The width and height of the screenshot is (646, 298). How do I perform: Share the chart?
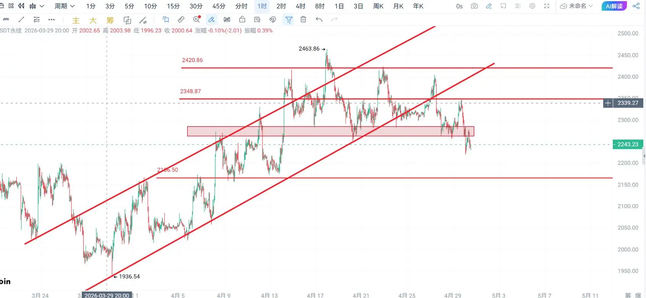[x=636, y=6]
